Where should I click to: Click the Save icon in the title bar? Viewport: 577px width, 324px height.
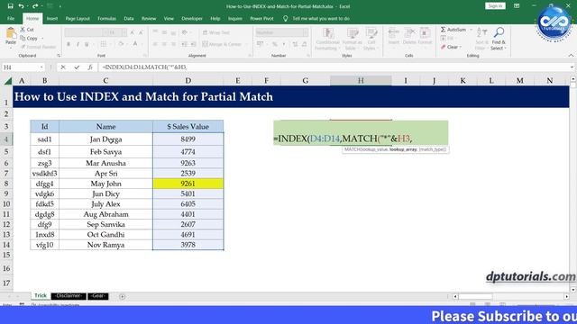(10, 6)
